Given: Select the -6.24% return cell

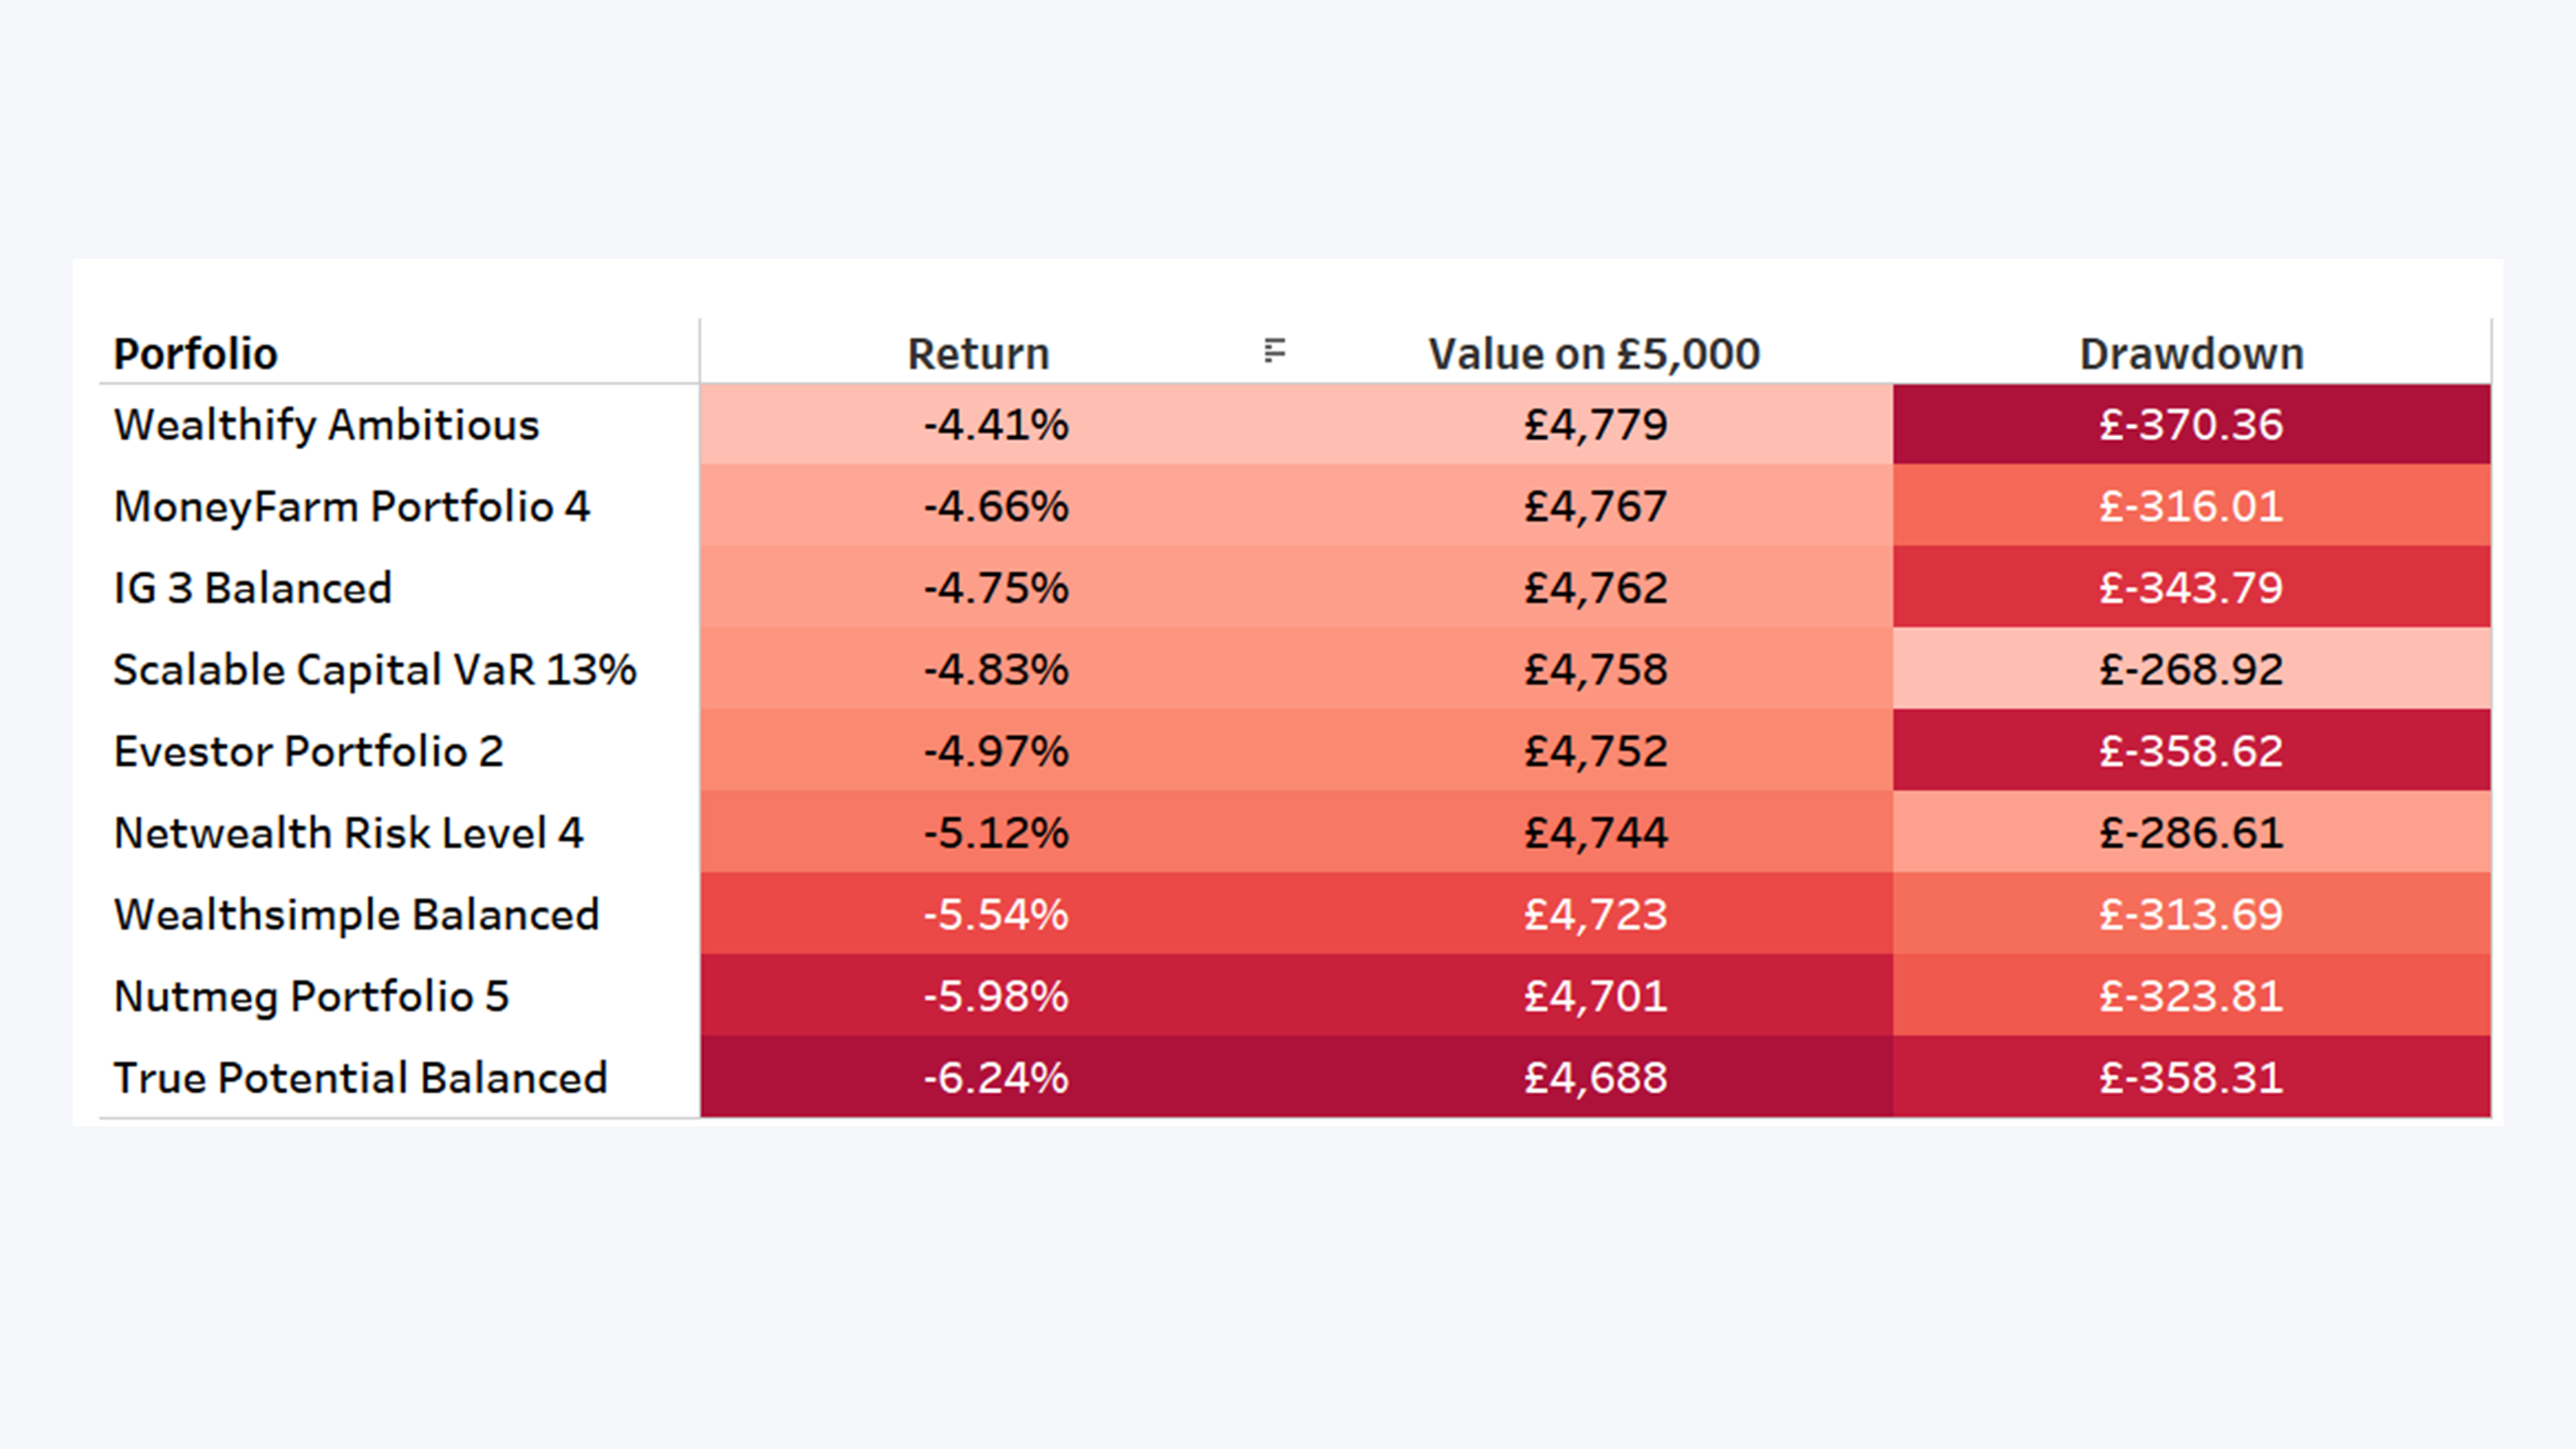Looking at the screenshot, I should click(996, 1077).
